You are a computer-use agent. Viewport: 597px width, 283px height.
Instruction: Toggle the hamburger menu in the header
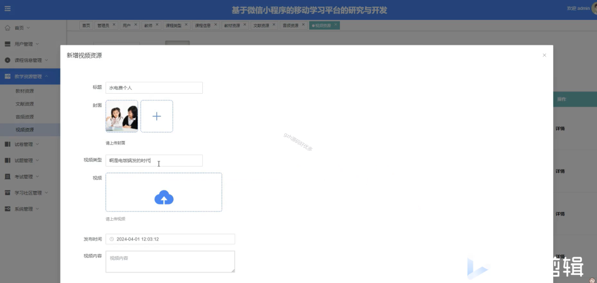[x=8, y=8]
